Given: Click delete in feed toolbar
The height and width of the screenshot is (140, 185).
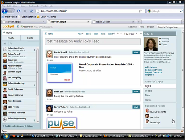Looking at the screenshot, I should click(x=88, y=34).
